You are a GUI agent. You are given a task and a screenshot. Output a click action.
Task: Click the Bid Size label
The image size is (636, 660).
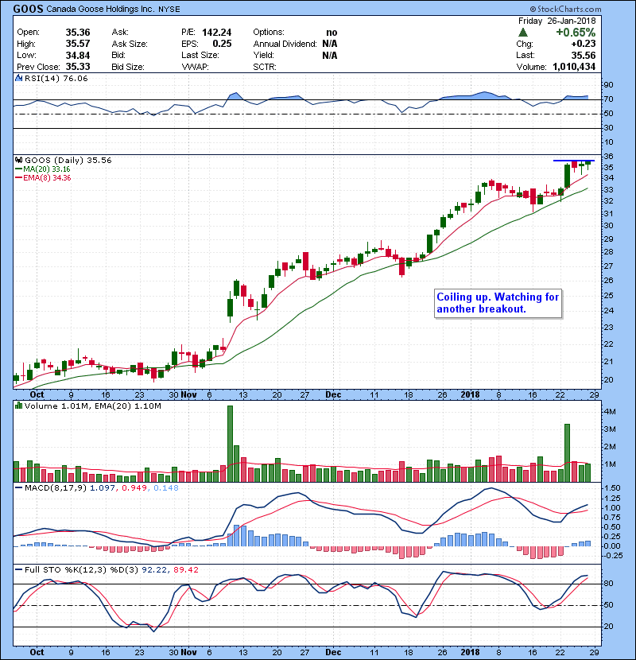click(128, 67)
